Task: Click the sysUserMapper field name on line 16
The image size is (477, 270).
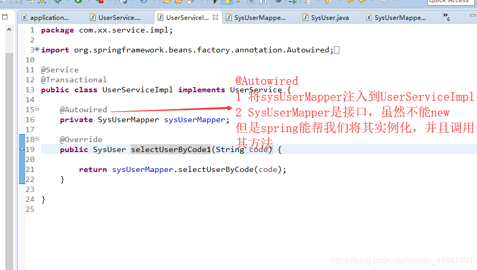Action: pyautogui.click(x=195, y=120)
